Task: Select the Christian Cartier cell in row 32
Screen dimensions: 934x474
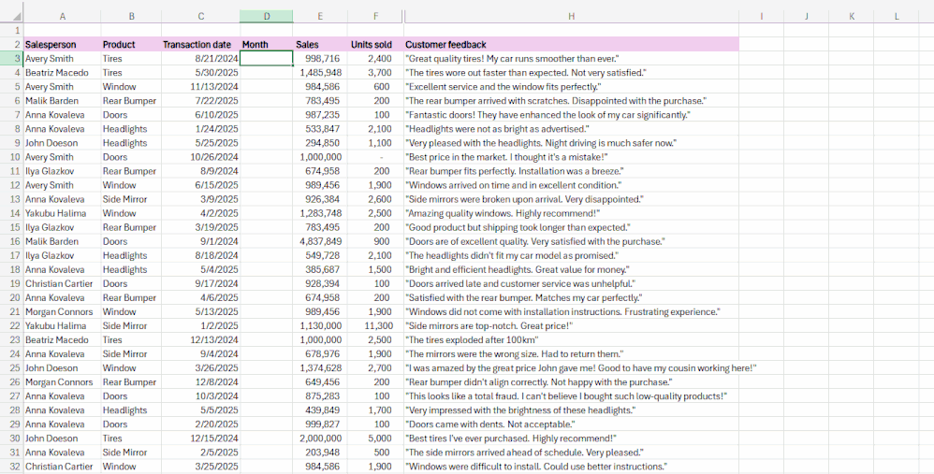Action: 62,467
